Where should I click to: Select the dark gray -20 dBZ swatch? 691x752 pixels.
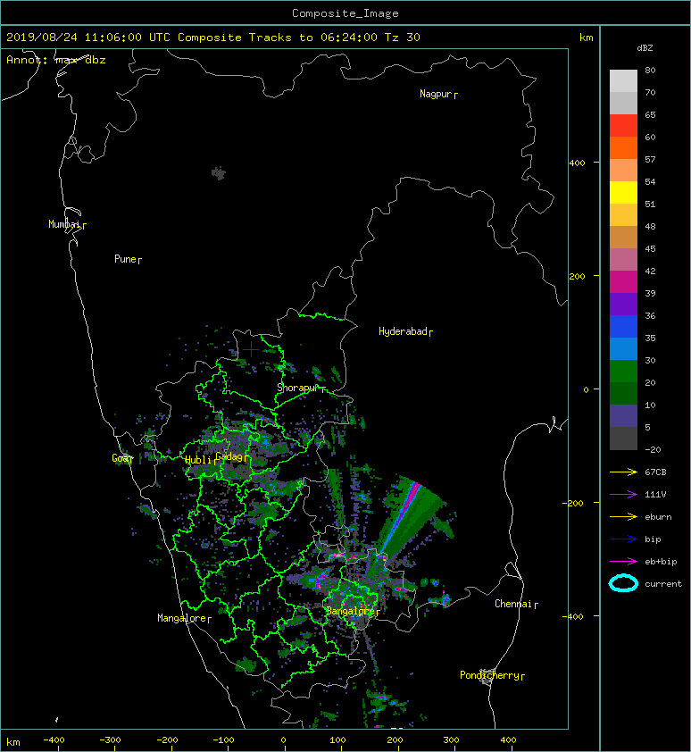click(x=623, y=439)
